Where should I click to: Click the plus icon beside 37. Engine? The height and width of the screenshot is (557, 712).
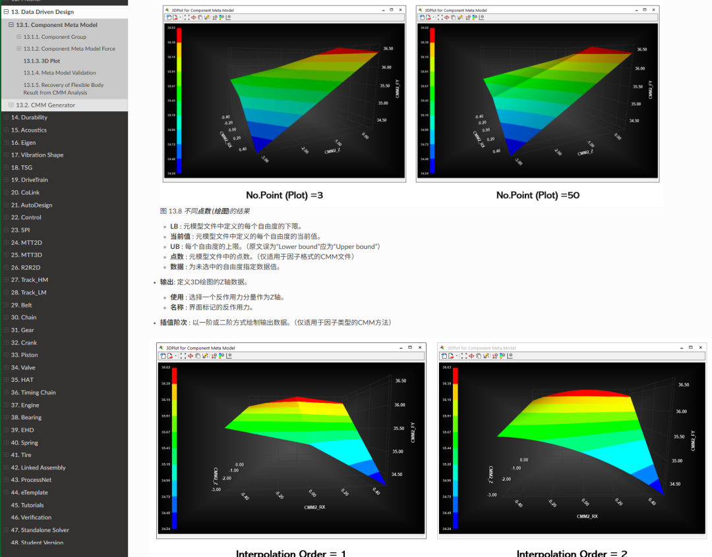click(6, 405)
